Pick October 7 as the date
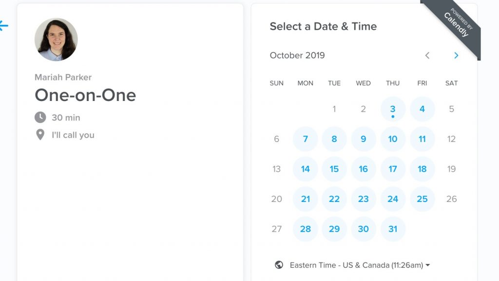499x281 pixels. point(306,139)
